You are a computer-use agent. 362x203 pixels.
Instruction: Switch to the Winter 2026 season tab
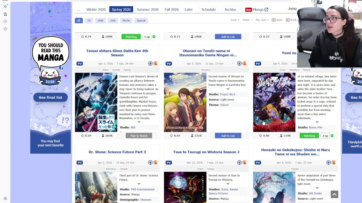click(x=96, y=10)
